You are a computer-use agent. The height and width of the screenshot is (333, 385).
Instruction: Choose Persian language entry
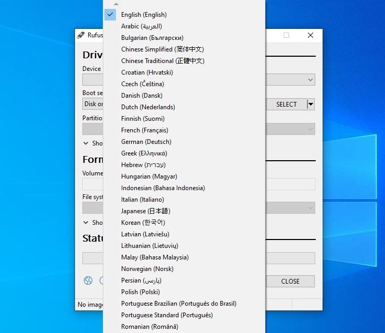pyautogui.click(x=184, y=280)
